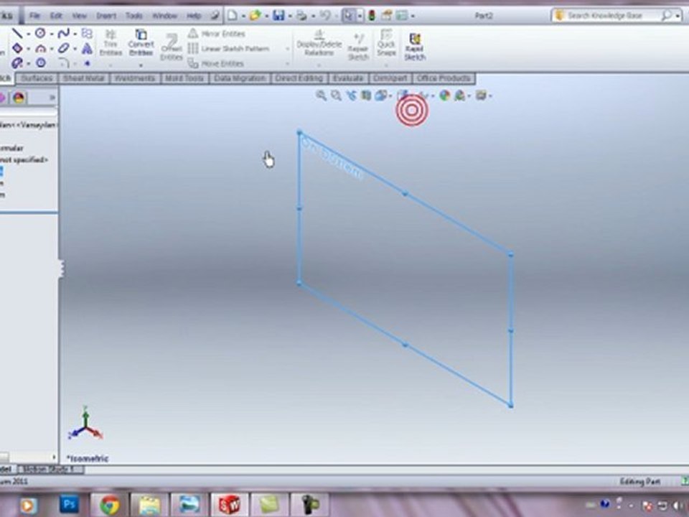Expand the Convert Entities dropdown arrow
Image resolution: width=689 pixels, height=517 pixels.
pos(141,66)
